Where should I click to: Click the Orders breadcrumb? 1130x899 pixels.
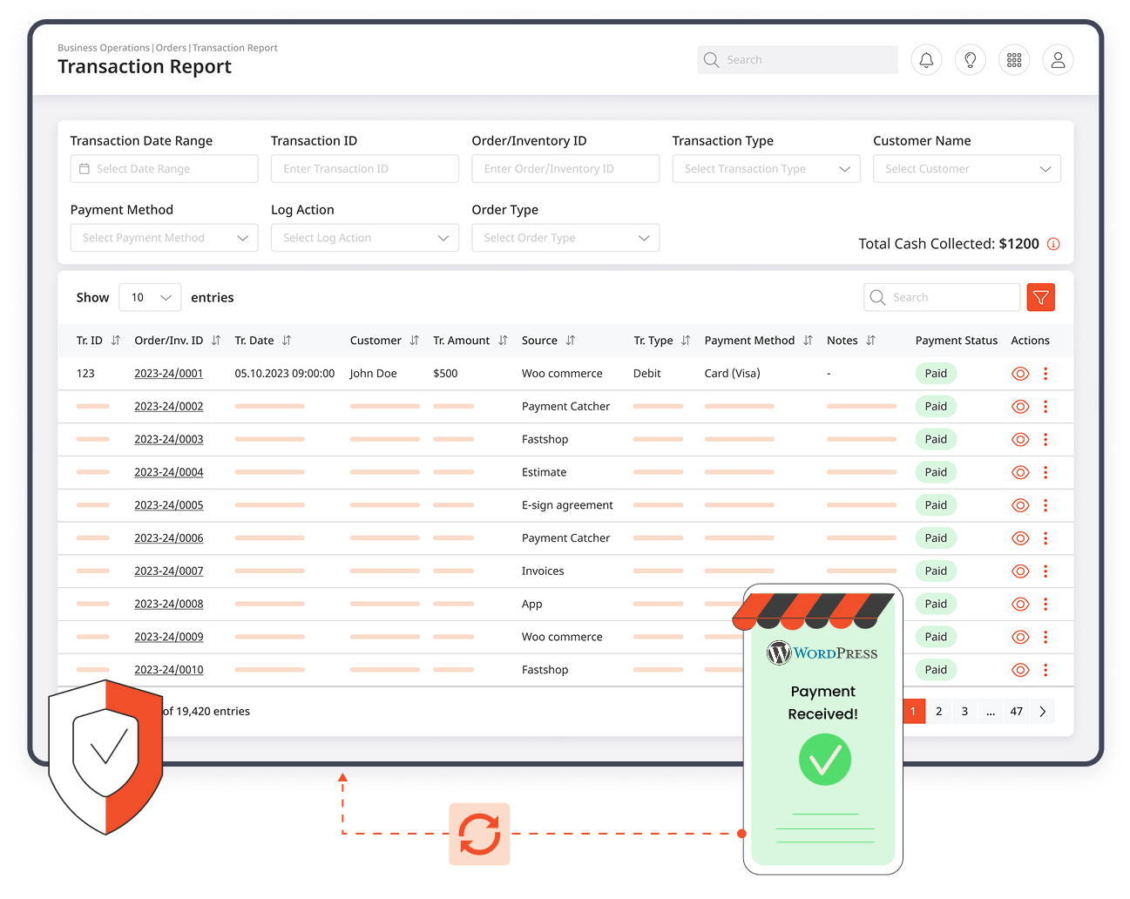[x=171, y=48]
